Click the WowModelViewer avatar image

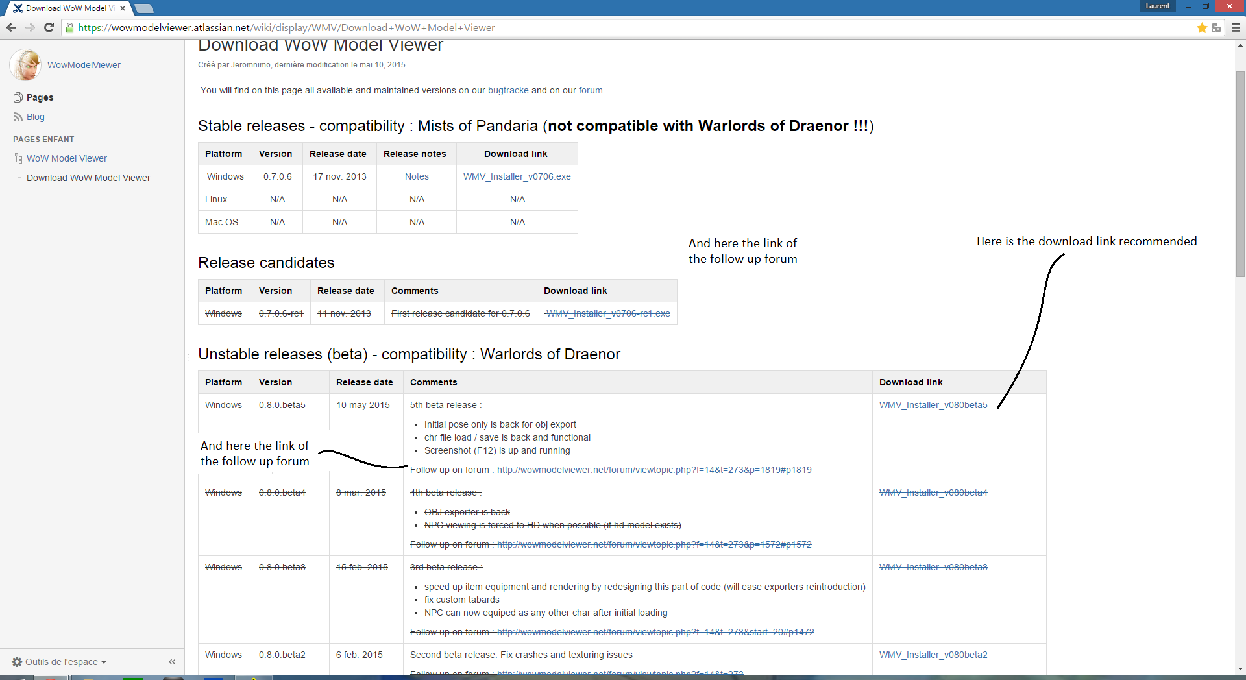pyautogui.click(x=25, y=65)
